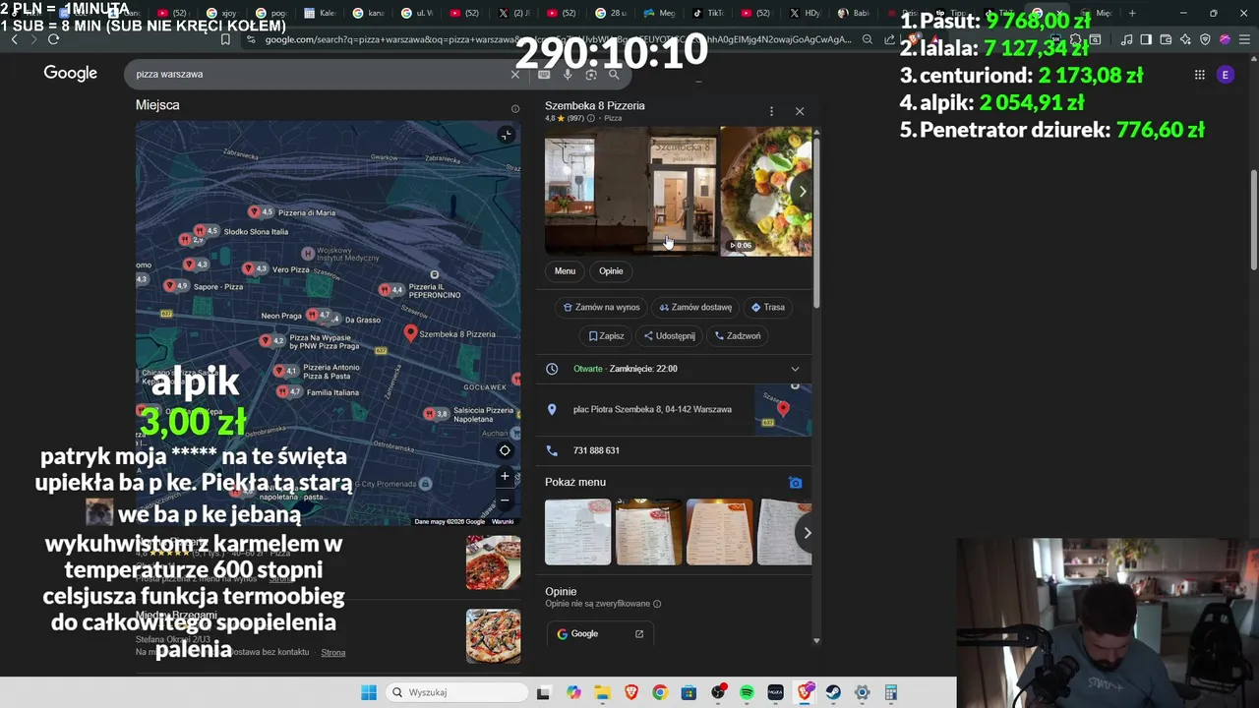Zoom out on the map

click(505, 500)
